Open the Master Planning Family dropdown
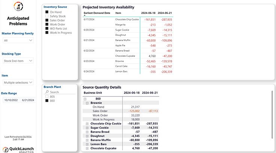The height and width of the screenshot is (153, 276). [x=18, y=40]
